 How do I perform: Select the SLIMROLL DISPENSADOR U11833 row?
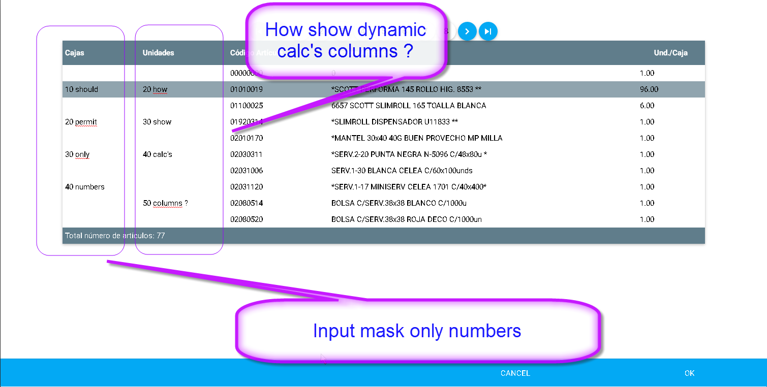(407, 121)
